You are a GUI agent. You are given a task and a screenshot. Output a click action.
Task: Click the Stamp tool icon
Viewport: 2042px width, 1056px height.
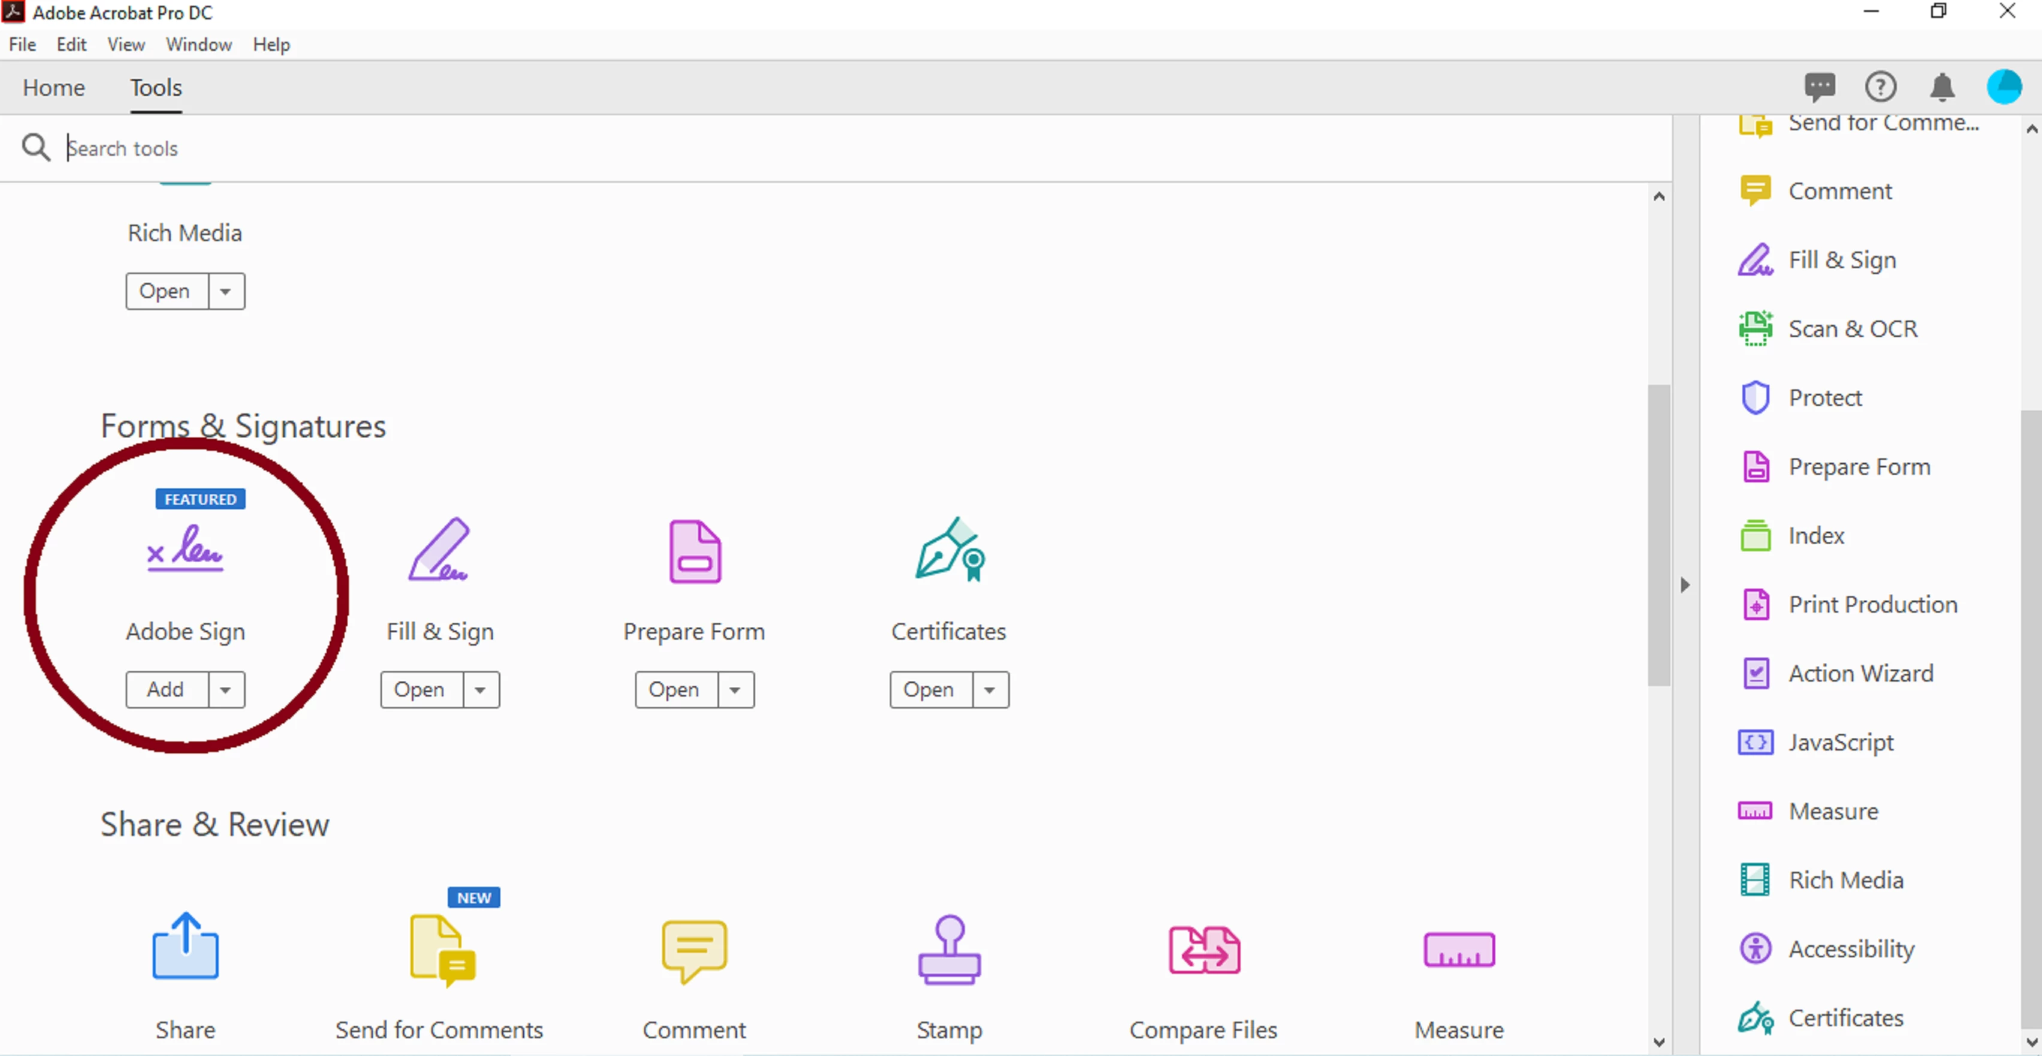(x=949, y=950)
